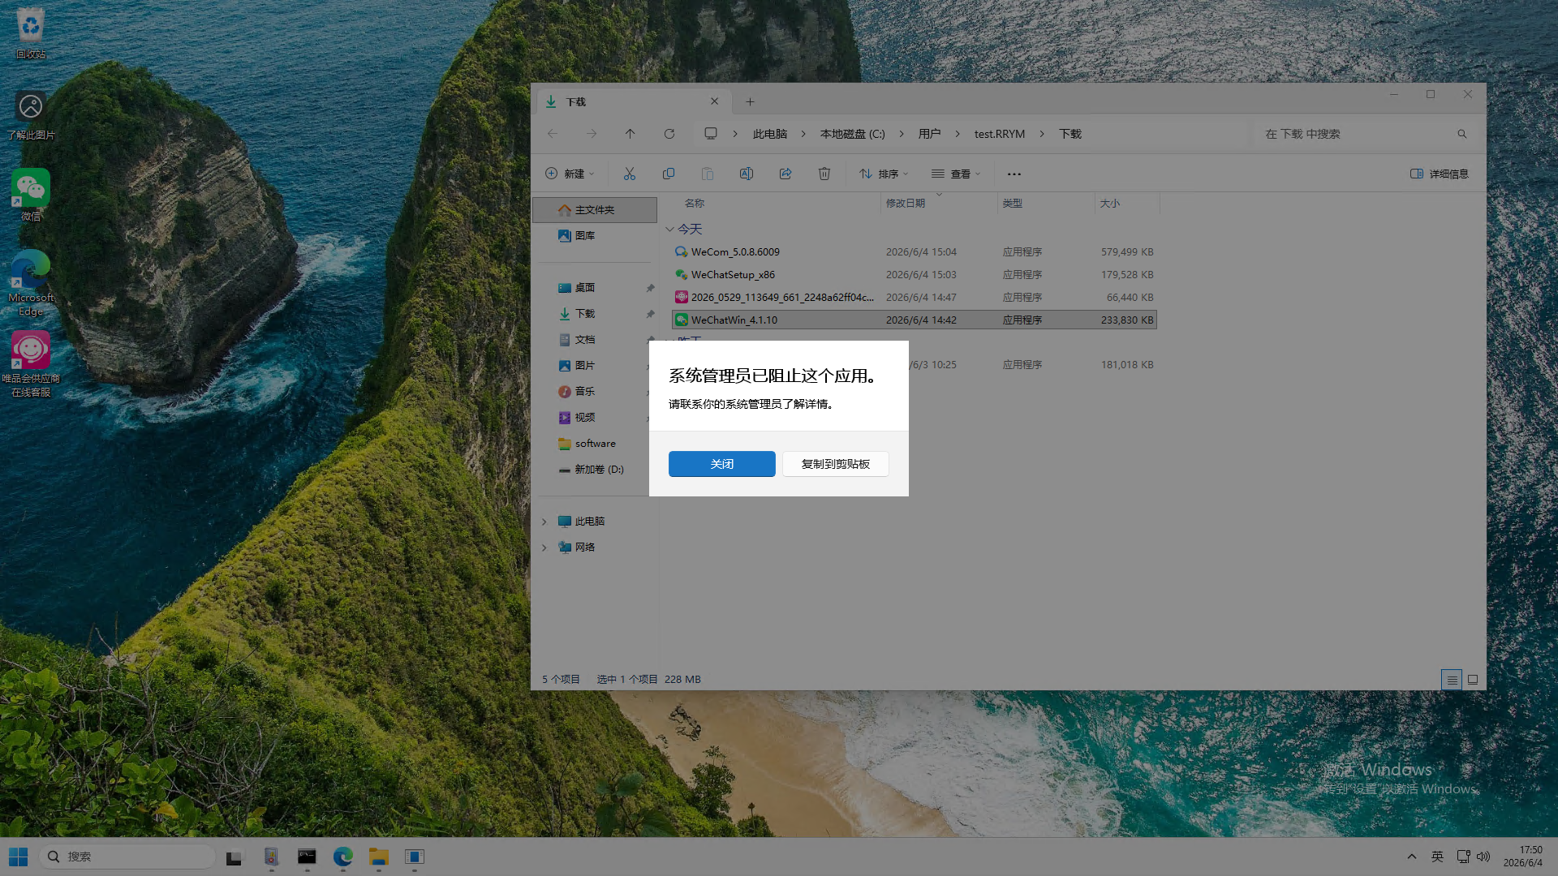Go back with the back arrow
This screenshot has width=1558, height=876.
pyautogui.click(x=553, y=134)
